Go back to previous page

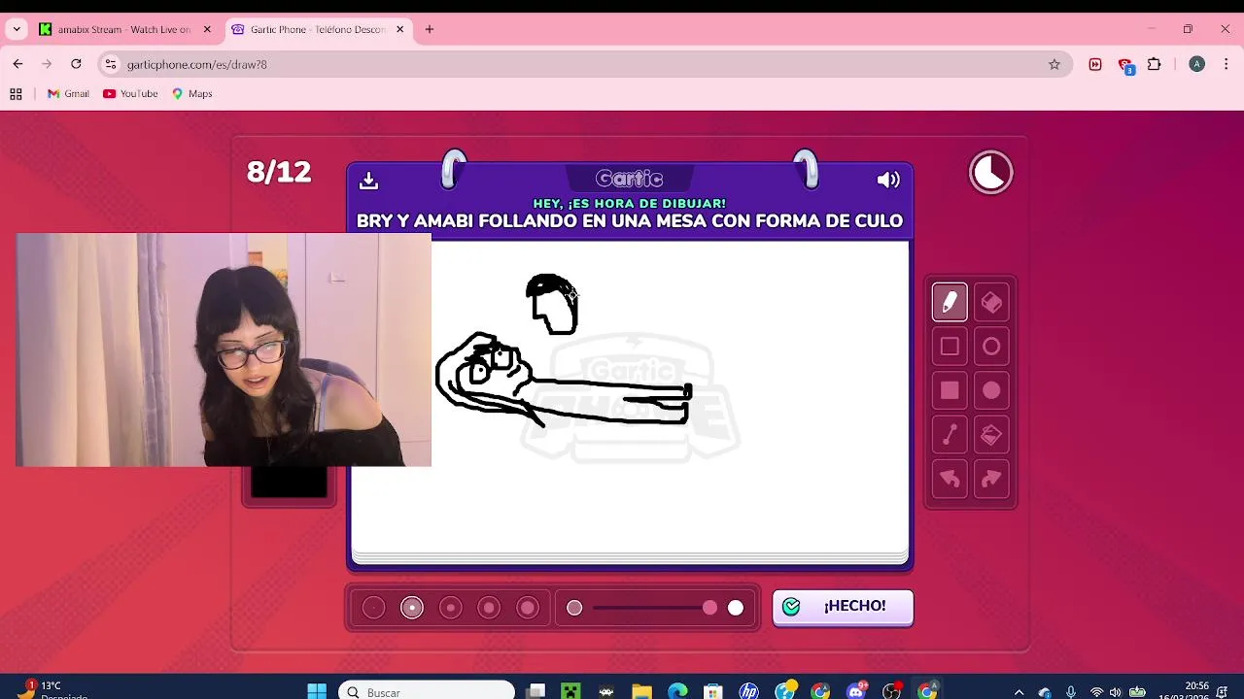[17, 64]
